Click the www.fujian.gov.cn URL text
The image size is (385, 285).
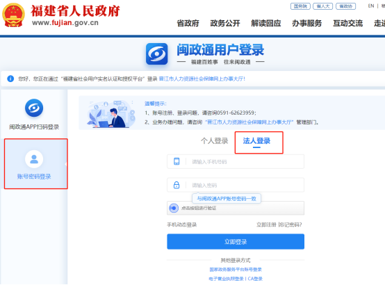click(x=65, y=23)
